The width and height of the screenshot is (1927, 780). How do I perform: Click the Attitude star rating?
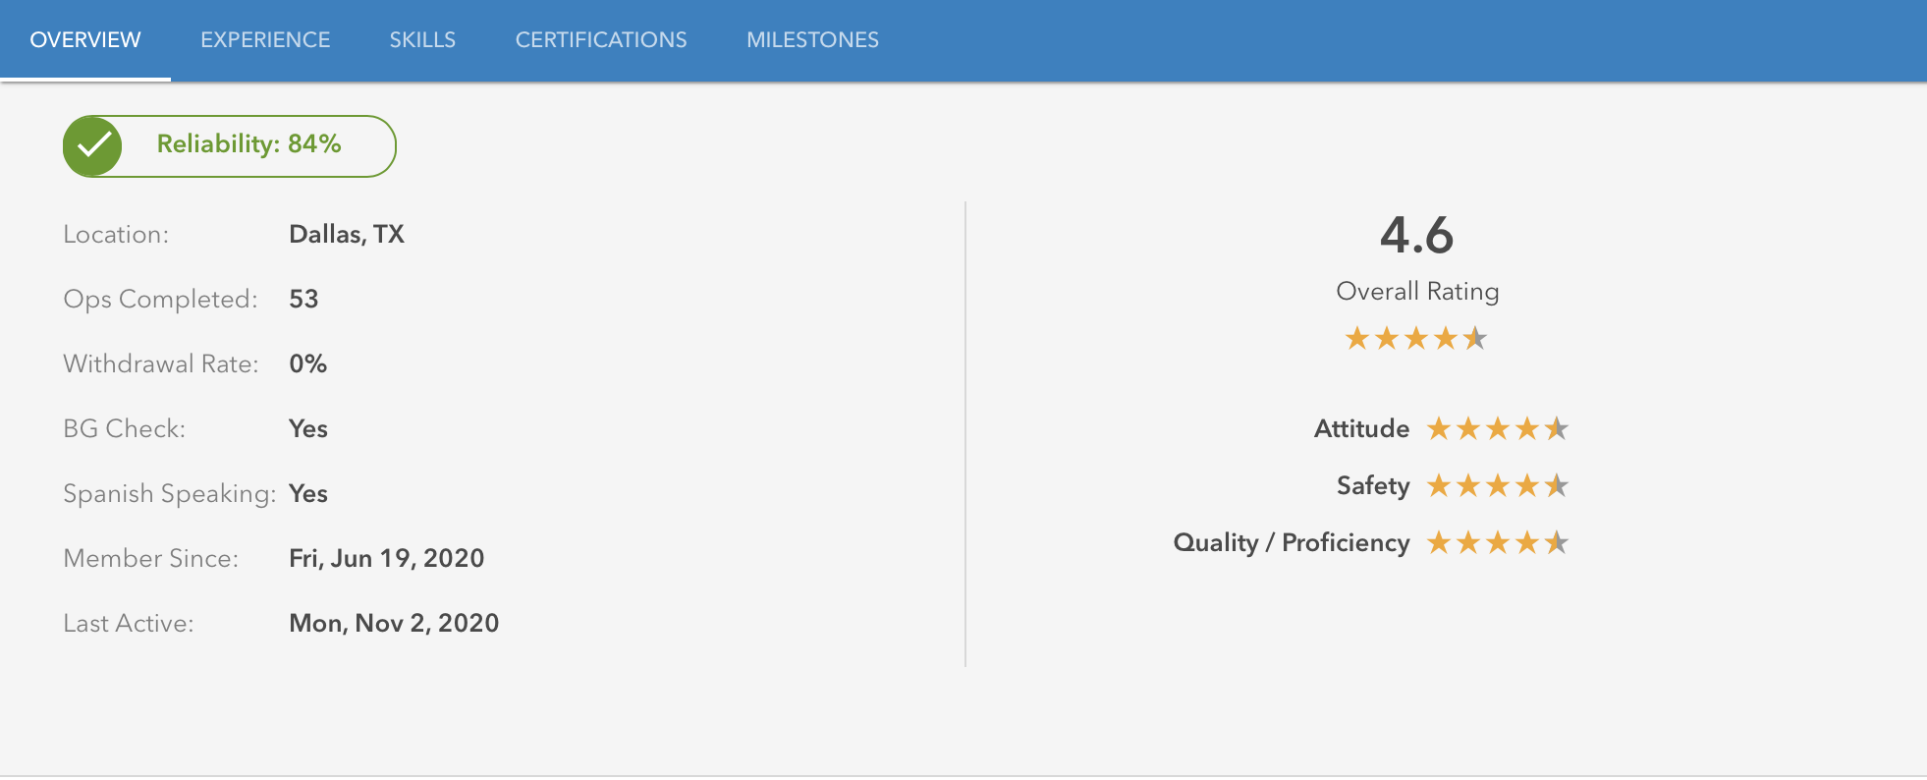click(1497, 429)
